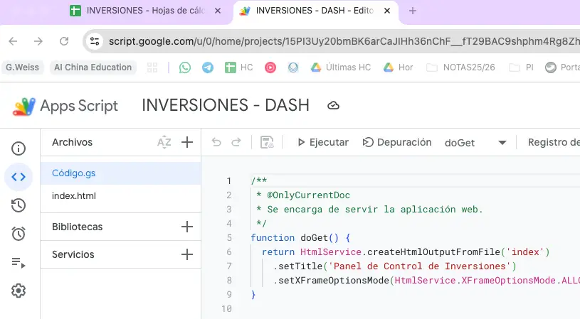The image size is (580, 319).
Task: Open Project Settings gear icon
Action: pos(19,291)
